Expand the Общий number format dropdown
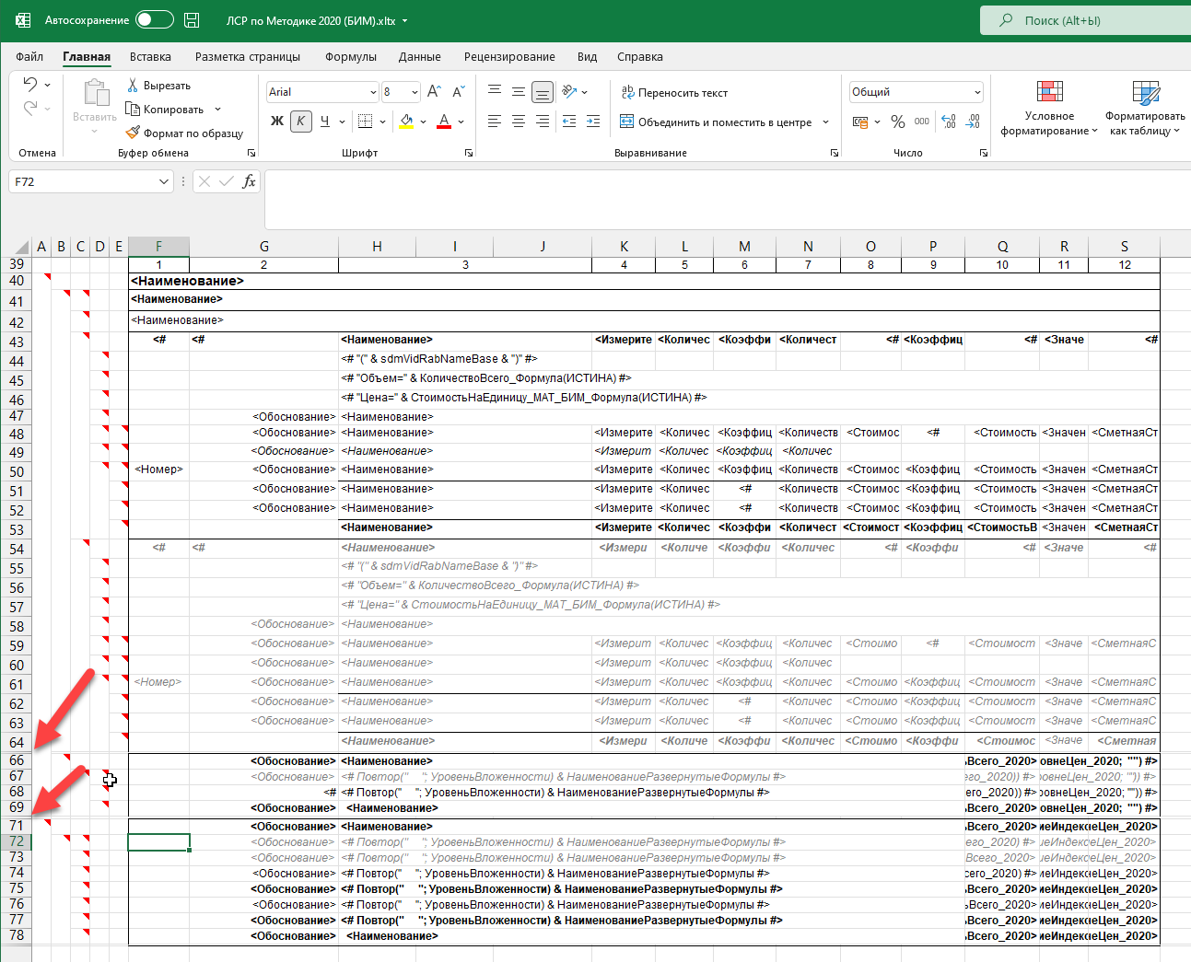 (977, 92)
